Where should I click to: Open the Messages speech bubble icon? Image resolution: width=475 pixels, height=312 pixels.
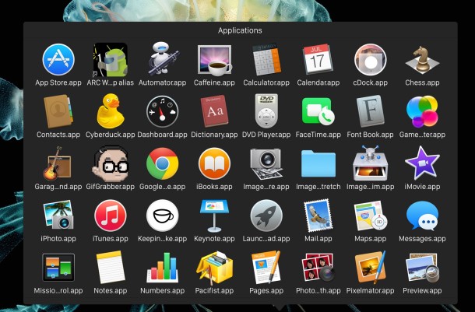(x=422, y=216)
